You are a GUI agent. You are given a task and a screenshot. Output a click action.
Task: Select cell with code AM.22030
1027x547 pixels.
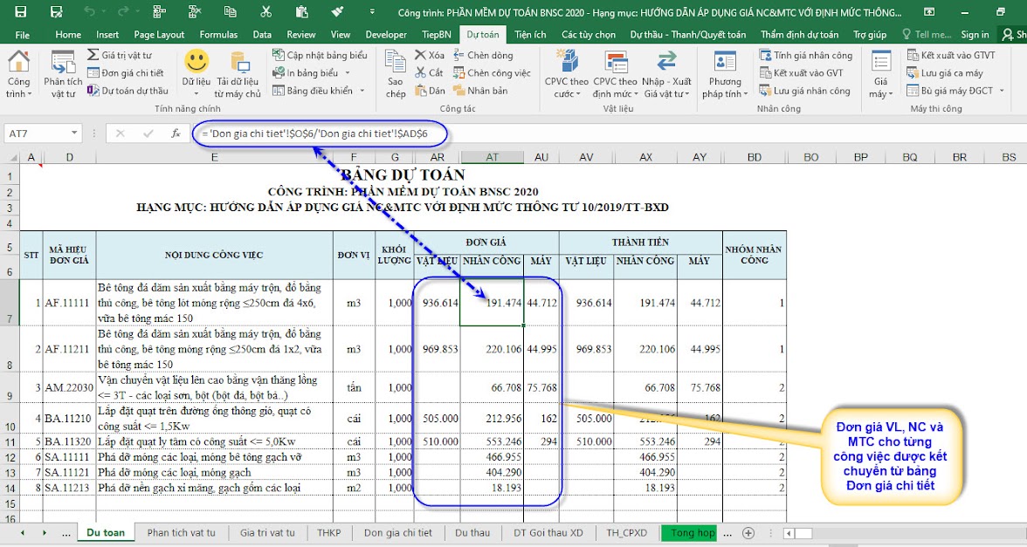coord(70,388)
